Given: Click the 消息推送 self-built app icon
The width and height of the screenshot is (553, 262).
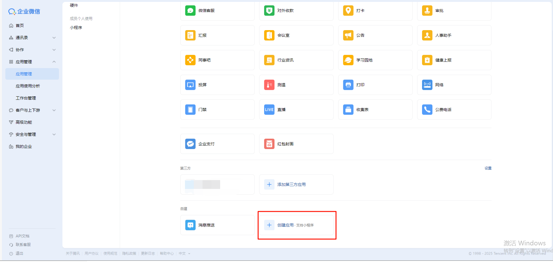Looking at the screenshot, I should tap(190, 225).
